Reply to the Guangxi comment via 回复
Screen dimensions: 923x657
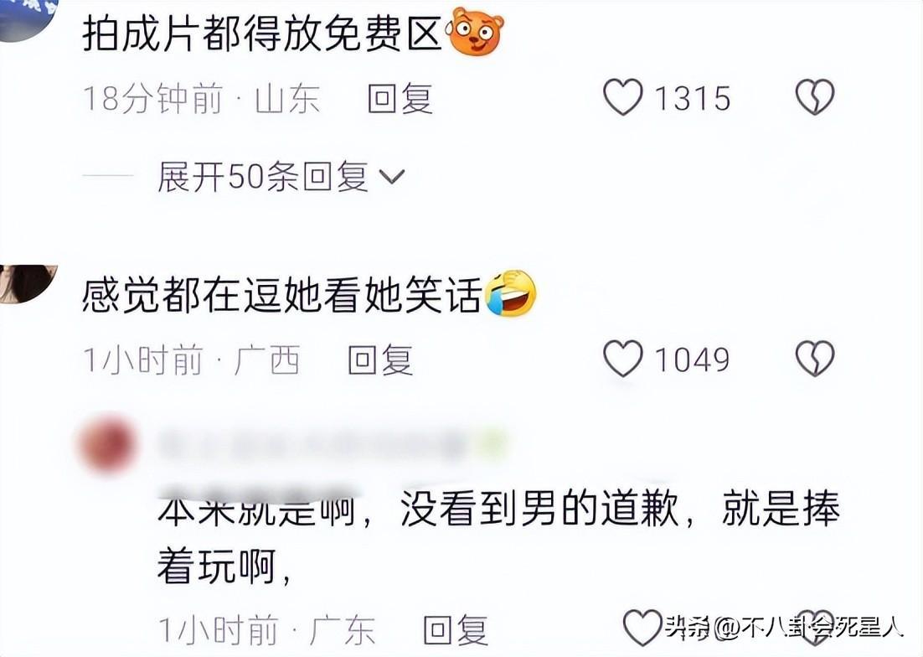click(x=380, y=360)
